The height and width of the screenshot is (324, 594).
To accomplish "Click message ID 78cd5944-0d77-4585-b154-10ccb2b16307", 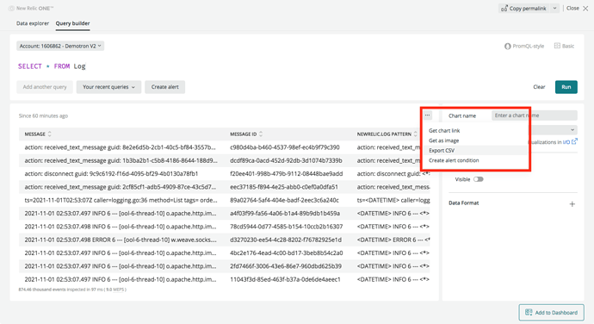I will tap(287, 227).
